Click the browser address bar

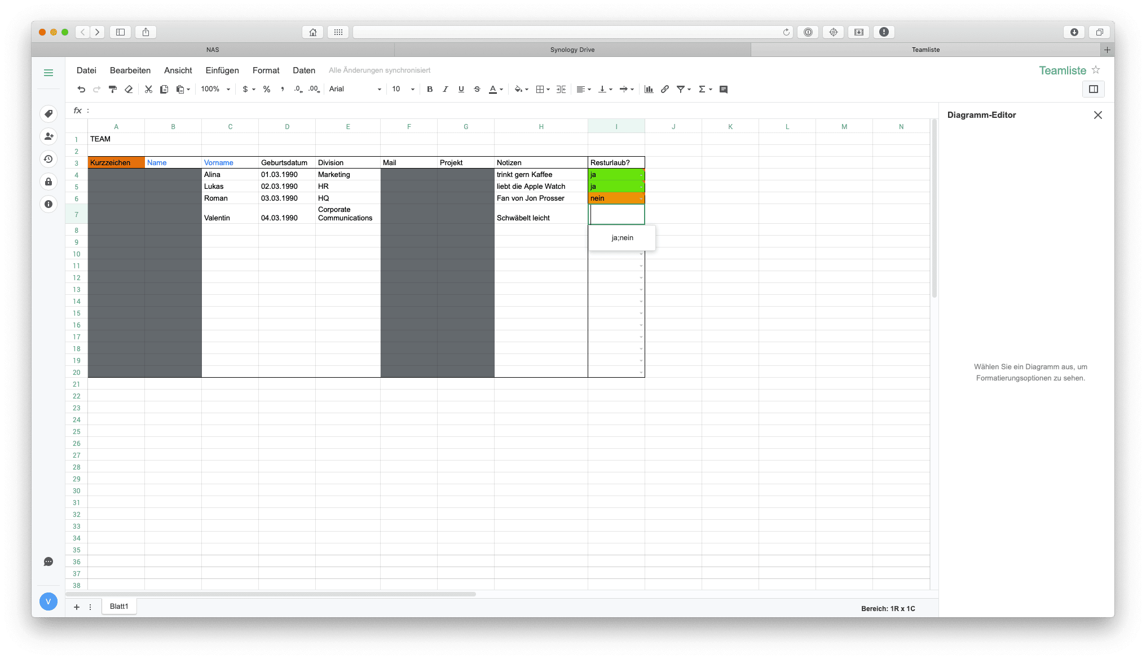(x=572, y=32)
